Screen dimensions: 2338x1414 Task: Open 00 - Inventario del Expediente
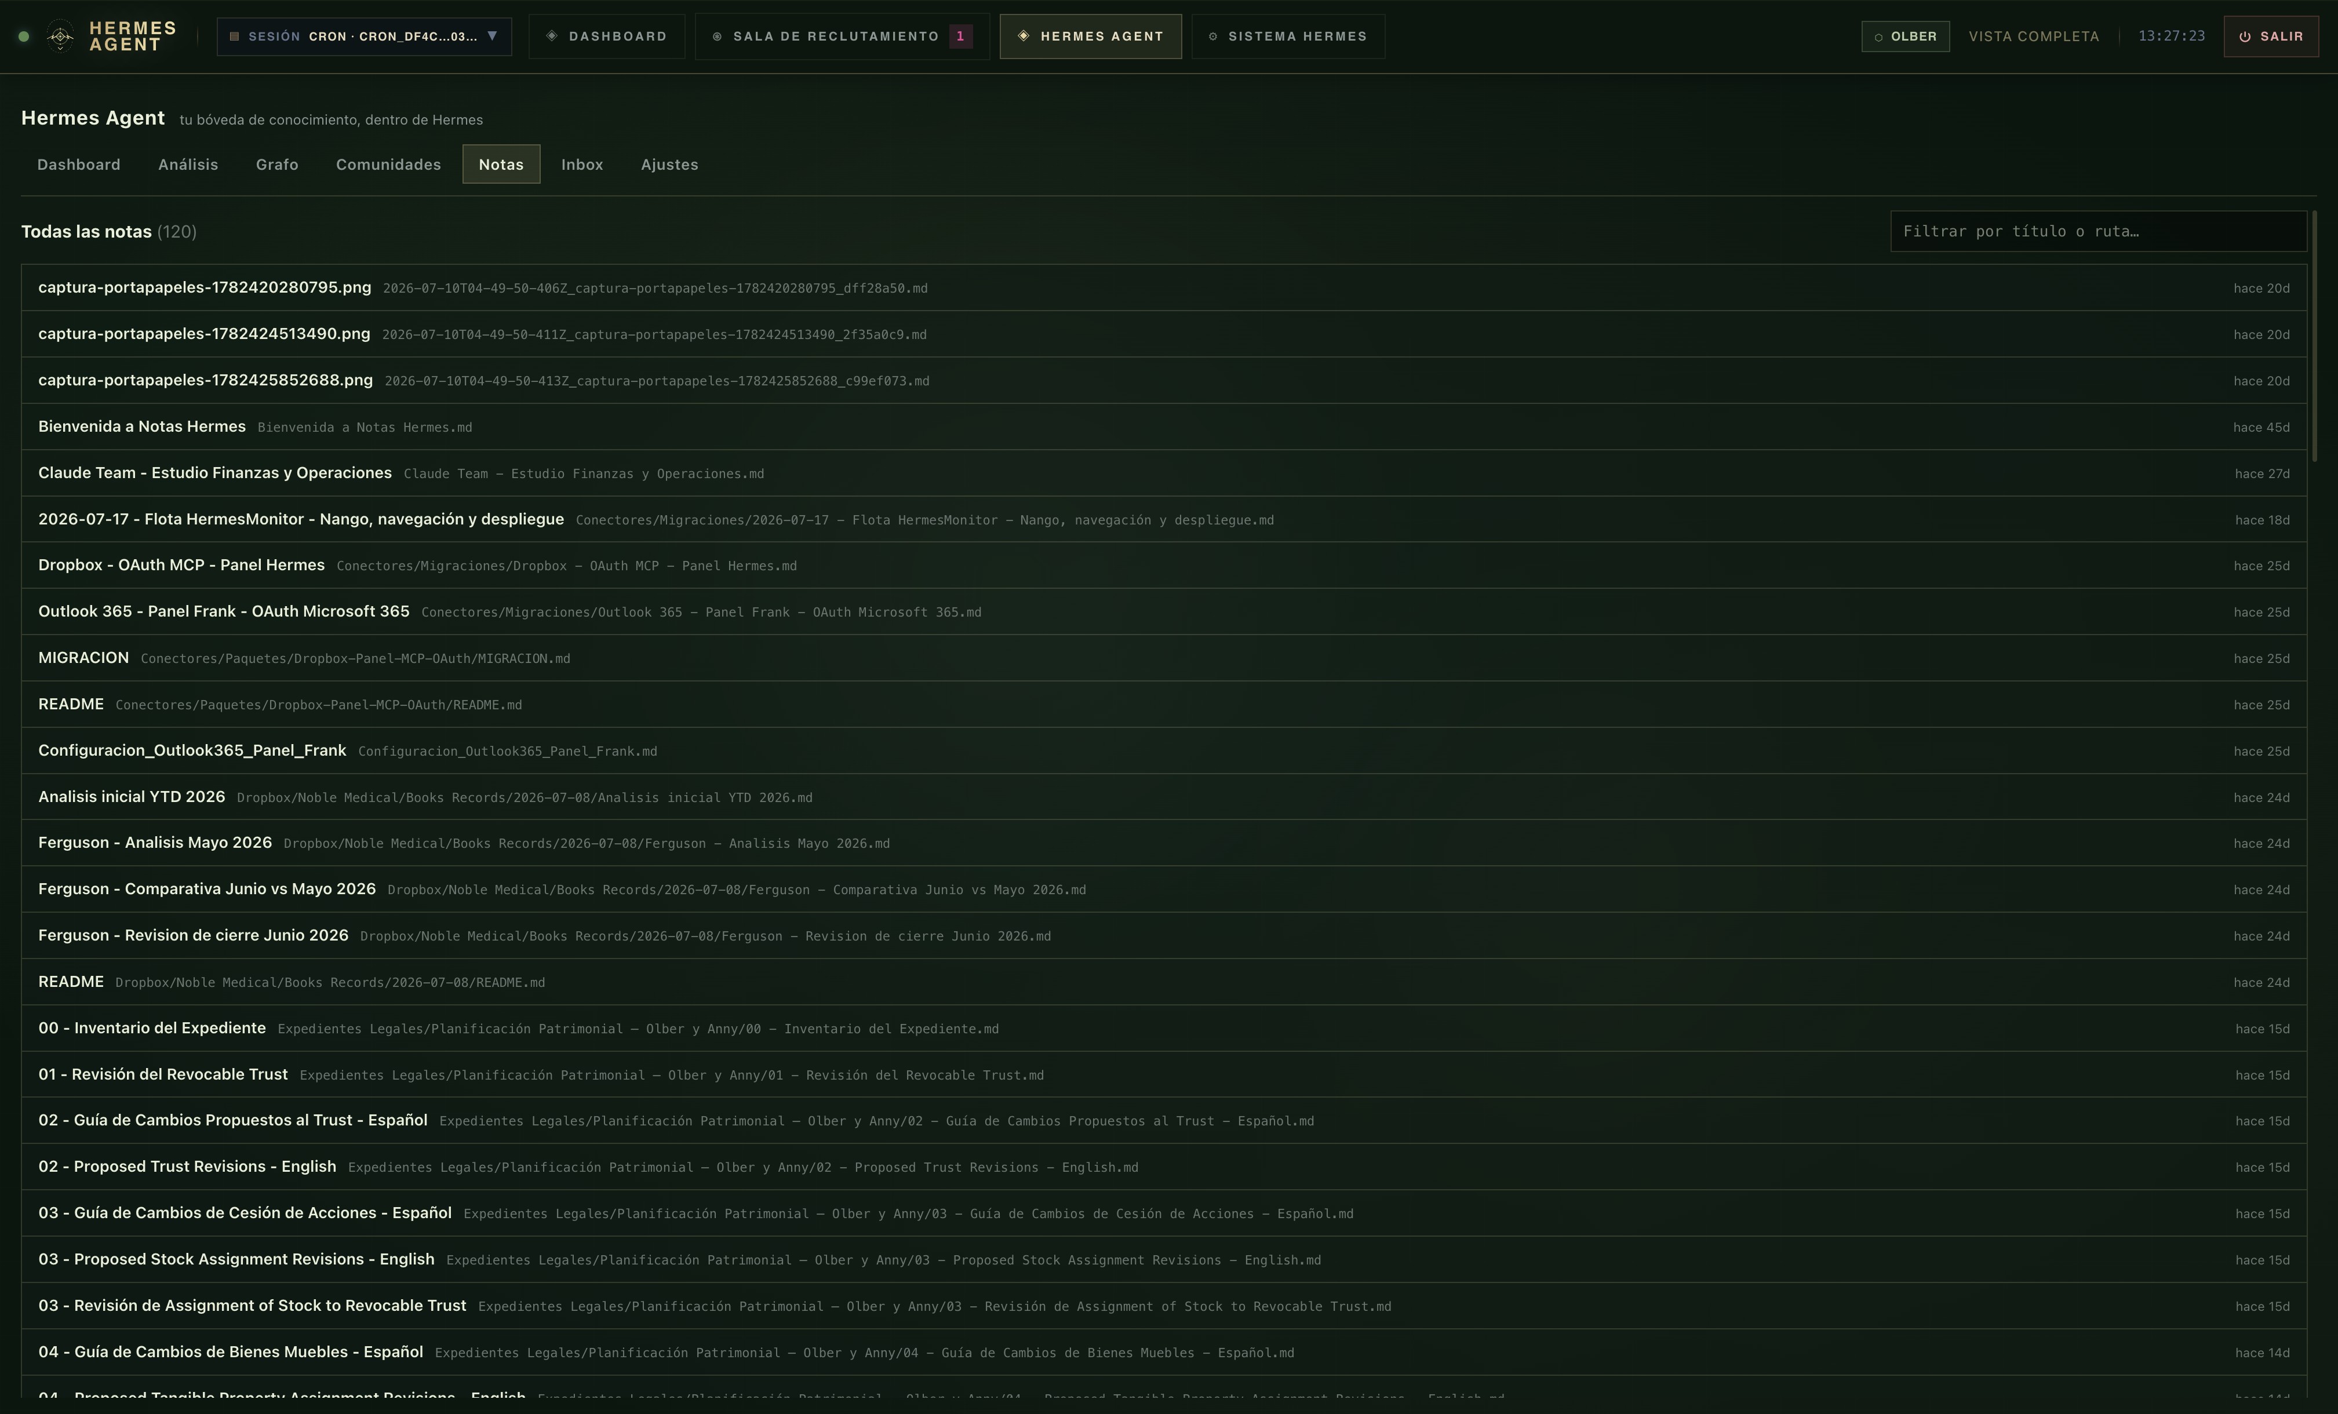tap(1163, 1028)
